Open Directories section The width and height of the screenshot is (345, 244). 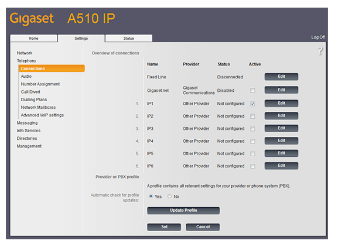point(27,138)
